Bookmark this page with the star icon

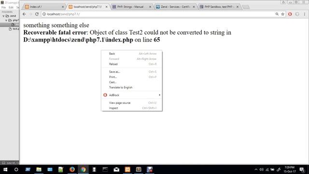tap(283, 14)
